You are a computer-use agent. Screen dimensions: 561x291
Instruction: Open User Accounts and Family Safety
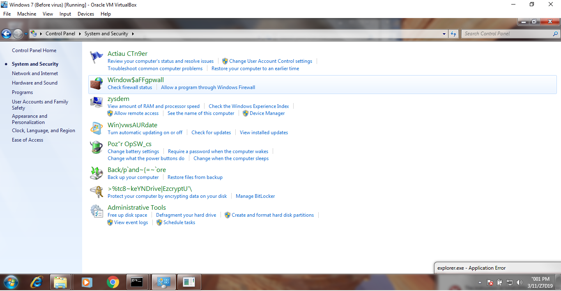(40, 105)
